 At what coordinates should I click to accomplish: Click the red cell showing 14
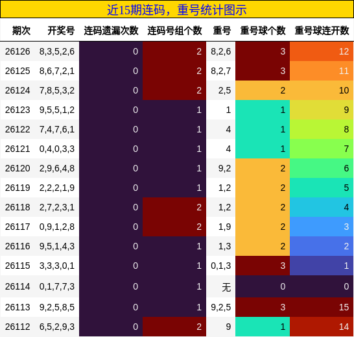(x=322, y=327)
